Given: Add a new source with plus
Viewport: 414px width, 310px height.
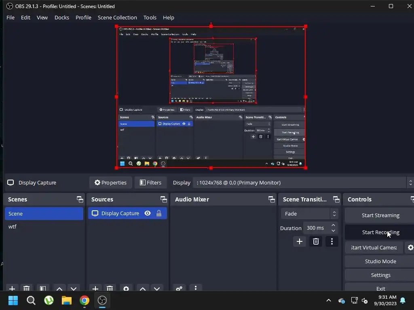Looking at the screenshot, I should point(95,288).
